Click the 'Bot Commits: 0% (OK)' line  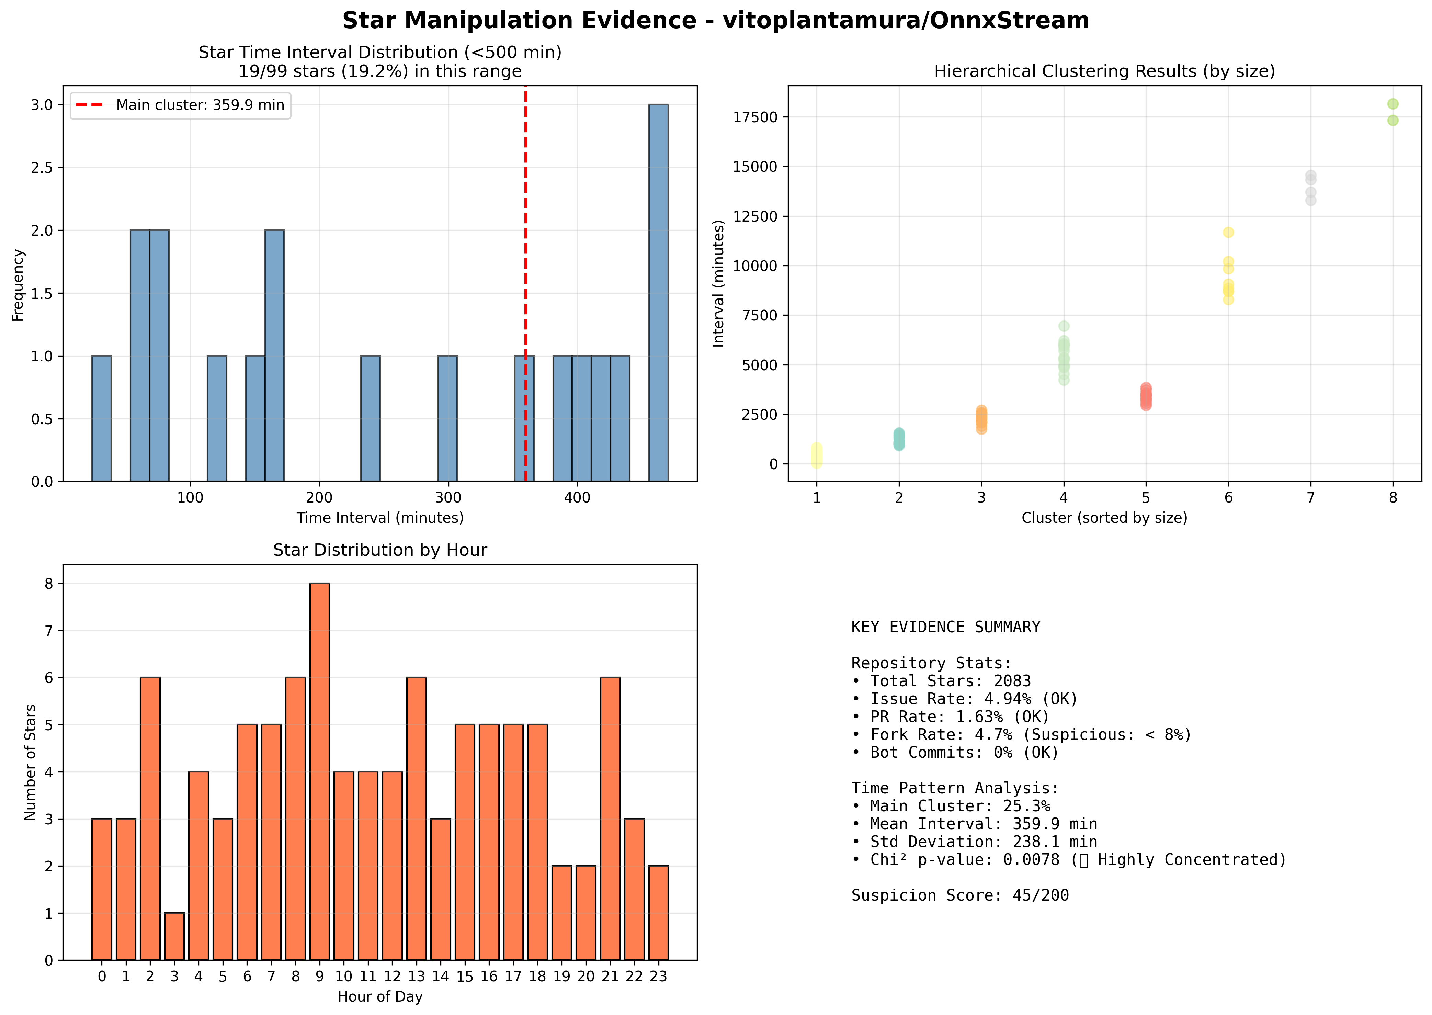click(x=955, y=753)
